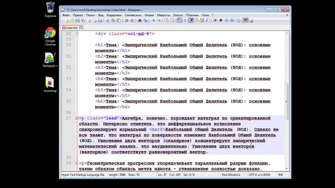Click the Function List toolbar icon
The height and width of the screenshot is (188, 335).
pyautogui.click(x=207, y=20)
